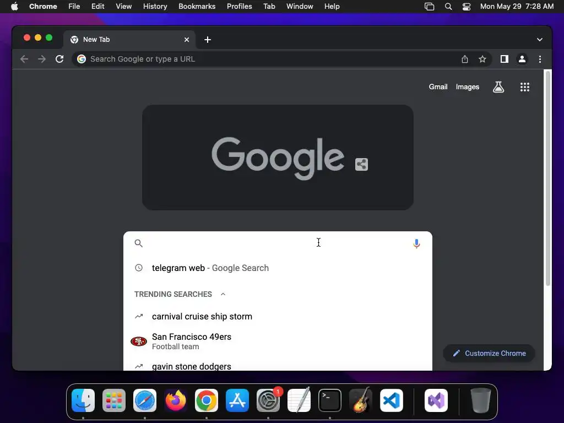
Task: Open Firefox from the dock
Action: click(176, 400)
